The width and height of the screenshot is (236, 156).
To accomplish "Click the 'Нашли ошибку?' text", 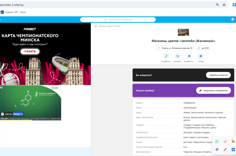I will [x=145, y=90].
